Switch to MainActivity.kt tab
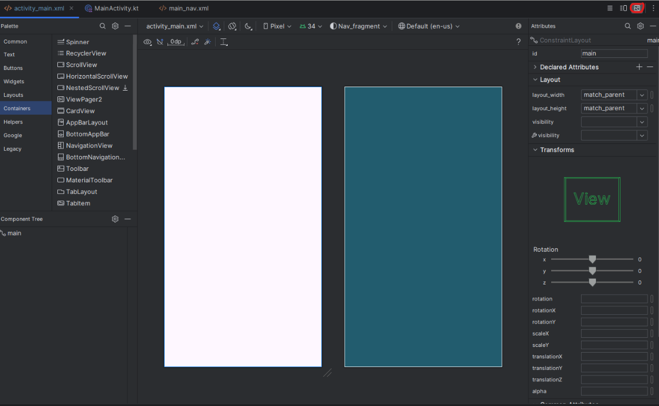 point(112,9)
